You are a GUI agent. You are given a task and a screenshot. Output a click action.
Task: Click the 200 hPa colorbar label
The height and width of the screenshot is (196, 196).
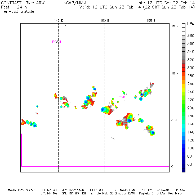tap(190, 108)
